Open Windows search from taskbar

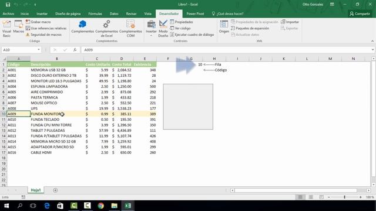20,206
